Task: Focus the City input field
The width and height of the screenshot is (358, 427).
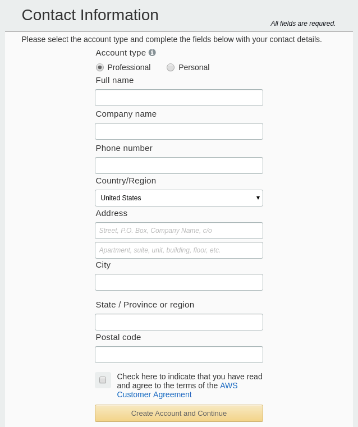Action: click(x=179, y=282)
